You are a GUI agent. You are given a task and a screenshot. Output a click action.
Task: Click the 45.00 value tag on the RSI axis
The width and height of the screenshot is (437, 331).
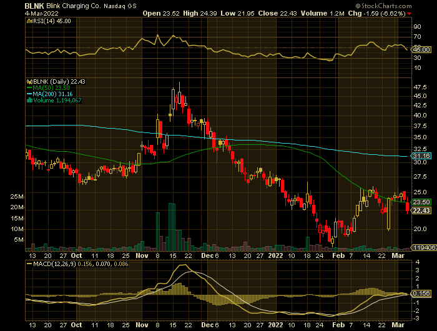[x=421, y=49]
